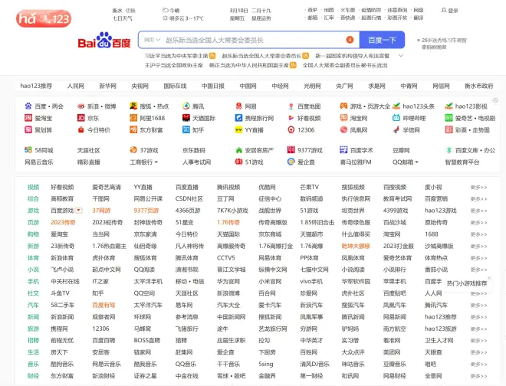Click the 爱奇艺·电视剧 icon
Image resolution: width=506 pixels, height=386 pixels.
point(449,118)
